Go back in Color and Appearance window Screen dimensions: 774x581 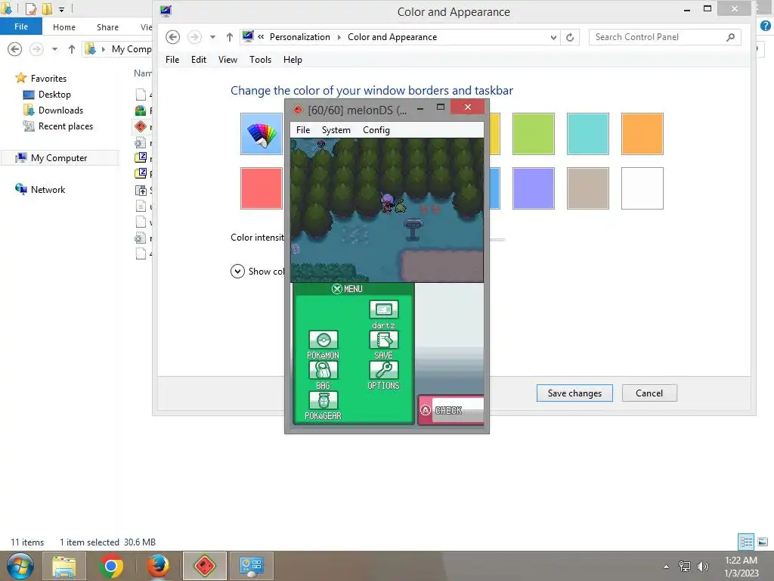click(173, 37)
